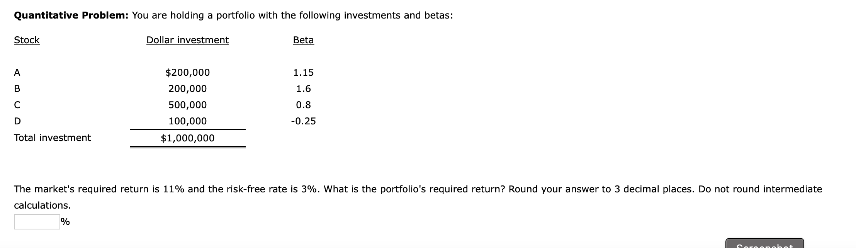Screen dimensions: 856x248
Task: Click the answer input field before percent sign
Action: [37, 222]
